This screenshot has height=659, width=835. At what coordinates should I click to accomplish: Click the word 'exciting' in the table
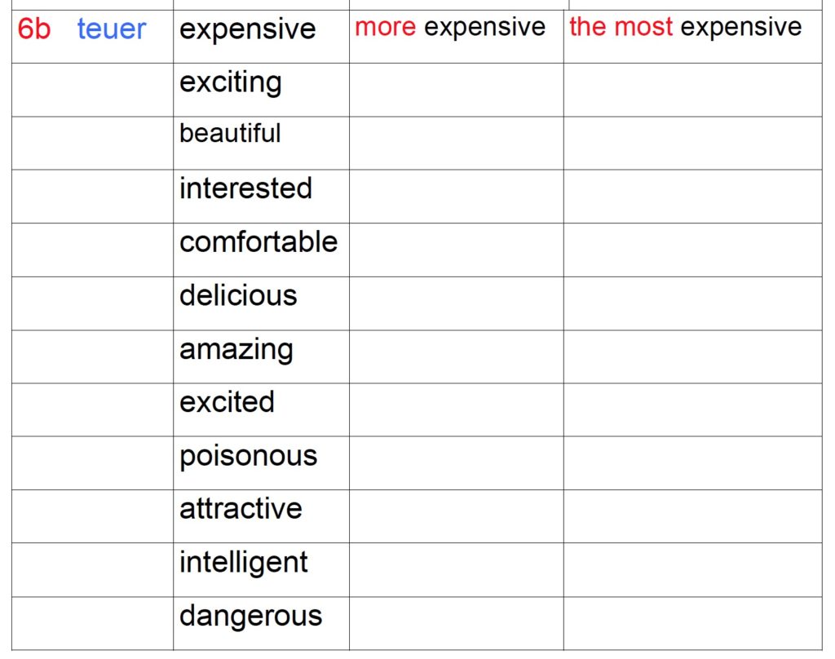tap(231, 83)
